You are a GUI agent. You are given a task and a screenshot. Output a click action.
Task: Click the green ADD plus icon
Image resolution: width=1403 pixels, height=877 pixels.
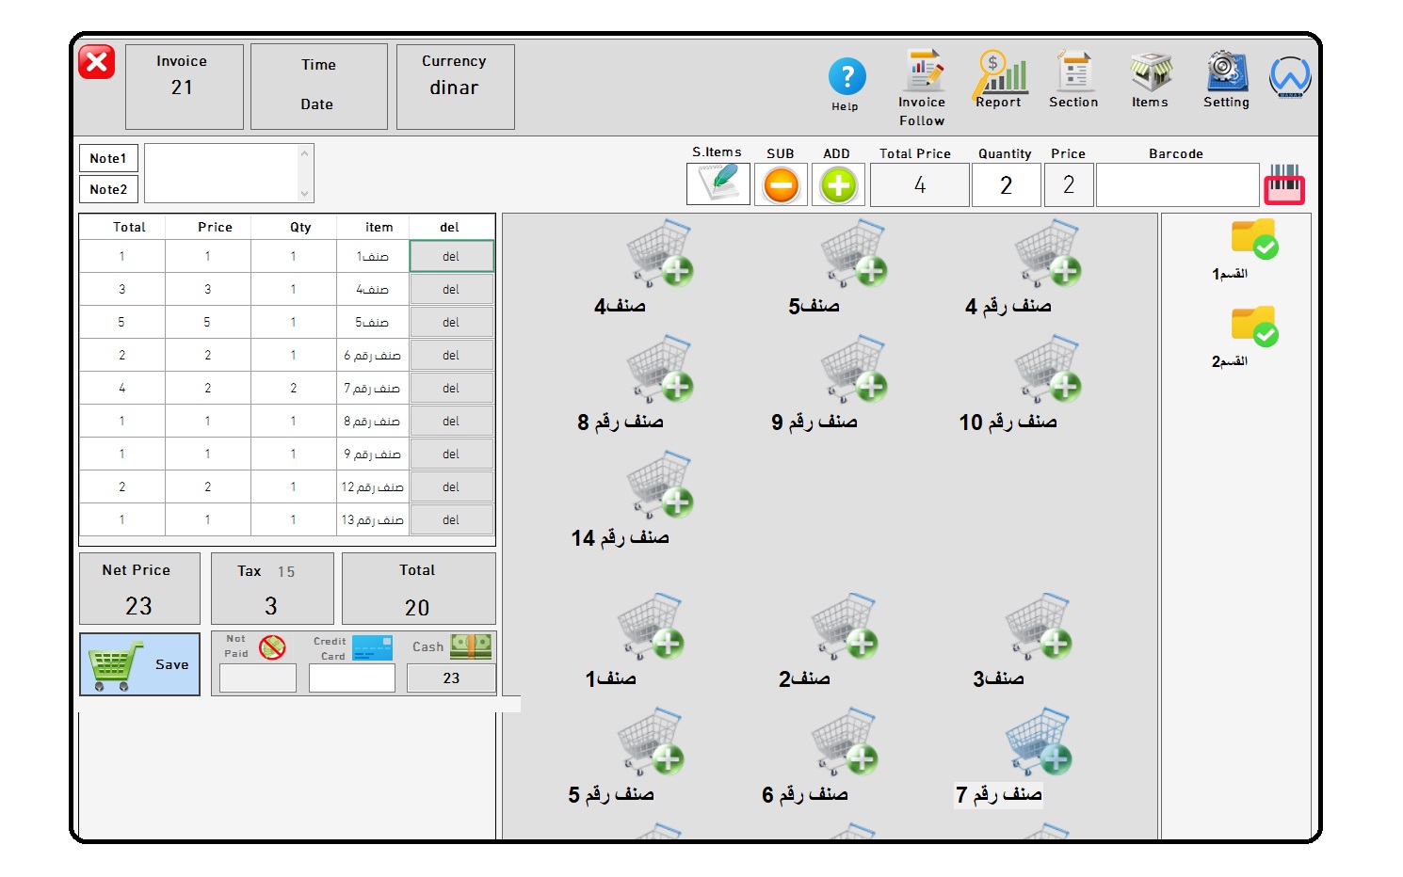[x=837, y=184]
